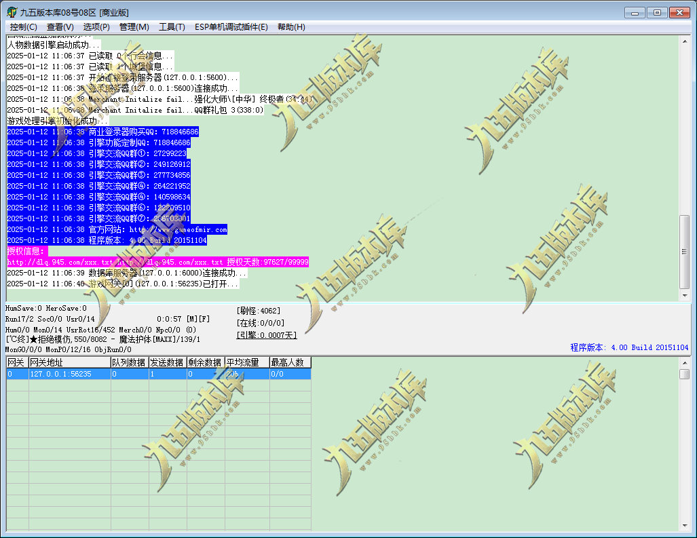697x538 pixels.
Task: Click log pane scrollbar up arrow
Action: click(685, 41)
